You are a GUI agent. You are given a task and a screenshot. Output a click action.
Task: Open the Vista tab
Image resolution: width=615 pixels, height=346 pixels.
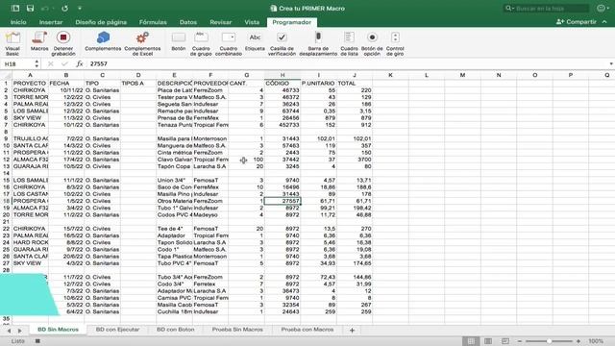(252, 22)
